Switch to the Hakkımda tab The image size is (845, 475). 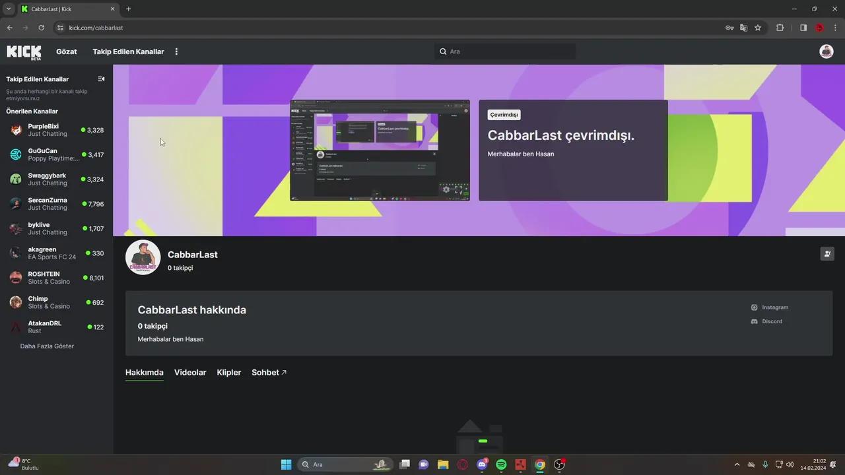pyautogui.click(x=145, y=373)
